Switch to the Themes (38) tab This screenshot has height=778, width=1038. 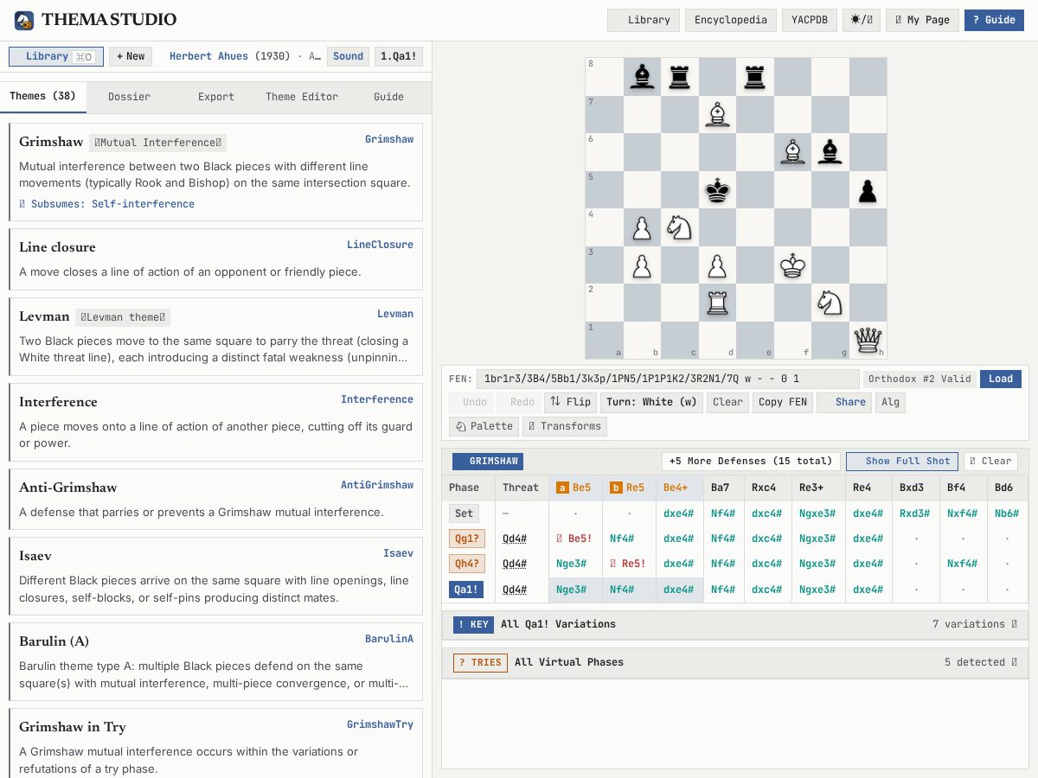(x=42, y=97)
